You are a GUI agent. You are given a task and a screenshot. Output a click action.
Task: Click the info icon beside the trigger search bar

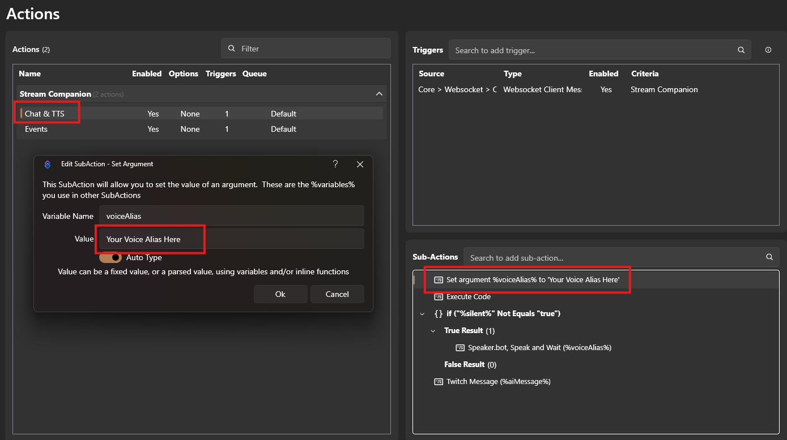pyautogui.click(x=768, y=50)
